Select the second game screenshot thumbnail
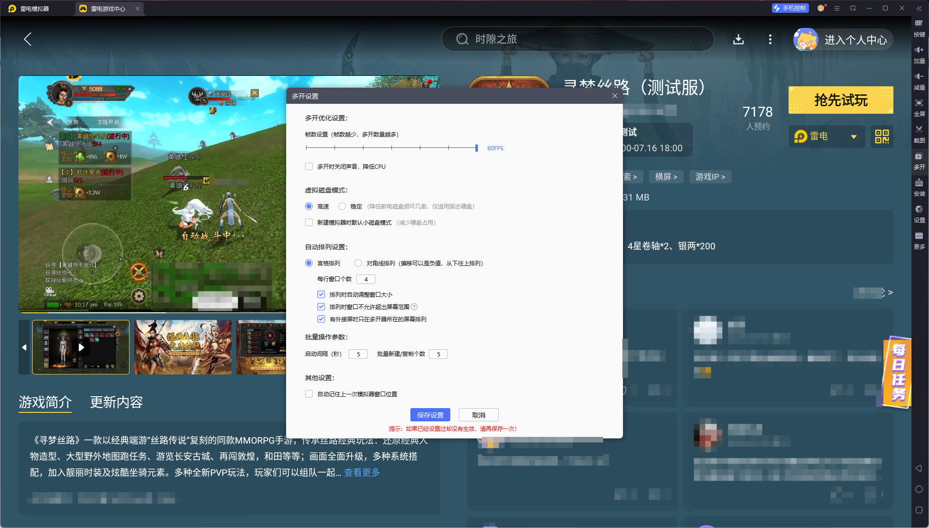This screenshot has height=528, width=929. point(183,347)
